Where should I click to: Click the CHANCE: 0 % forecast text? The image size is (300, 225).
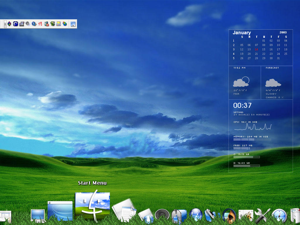[275, 98]
